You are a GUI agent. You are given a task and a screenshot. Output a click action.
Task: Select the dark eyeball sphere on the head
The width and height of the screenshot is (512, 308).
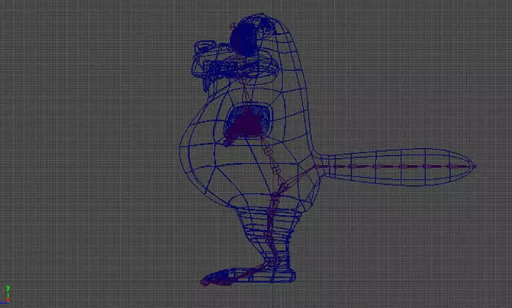pos(244,39)
